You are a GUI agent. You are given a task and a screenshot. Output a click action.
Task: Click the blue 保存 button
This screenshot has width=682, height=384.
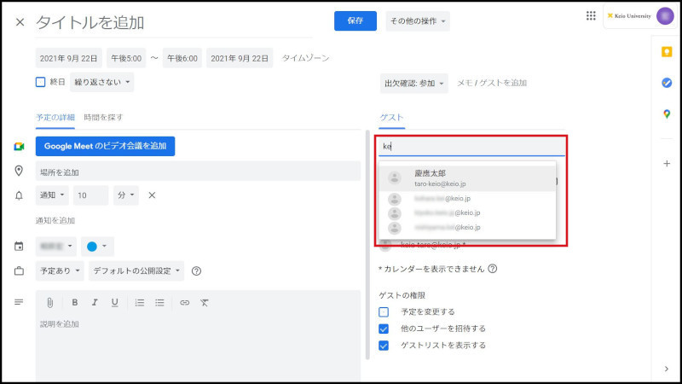(x=355, y=21)
